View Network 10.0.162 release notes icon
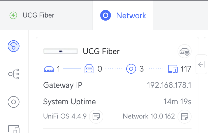Screen dimensions: 208x133 (x=184, y=117)
